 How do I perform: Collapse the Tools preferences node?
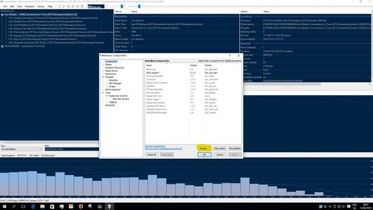coord(103,93)
